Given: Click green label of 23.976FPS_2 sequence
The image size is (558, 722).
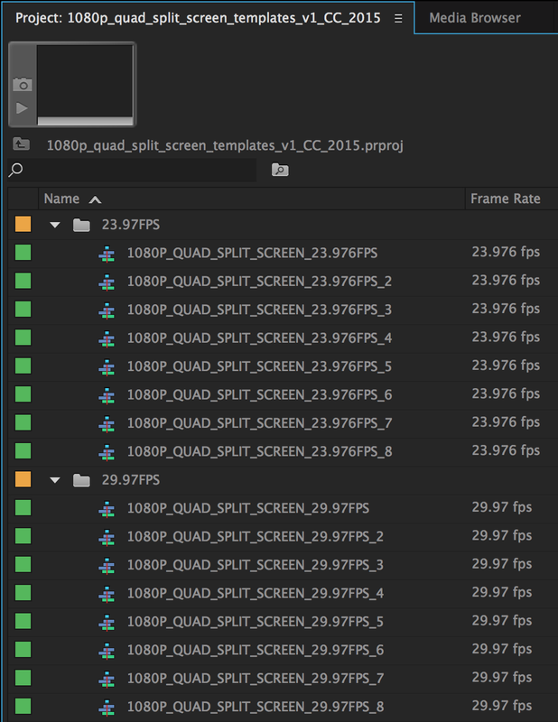Looking at the screenshot, I should click(23, 281).
